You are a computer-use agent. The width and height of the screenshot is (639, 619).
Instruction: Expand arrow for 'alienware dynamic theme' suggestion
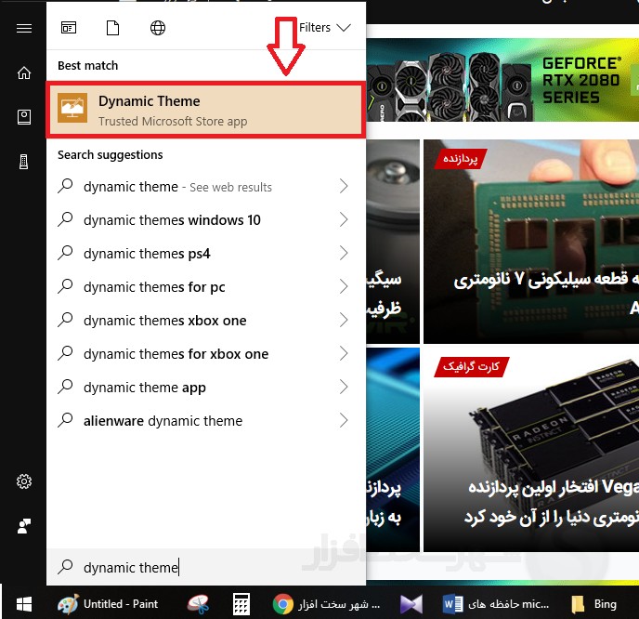344,421
